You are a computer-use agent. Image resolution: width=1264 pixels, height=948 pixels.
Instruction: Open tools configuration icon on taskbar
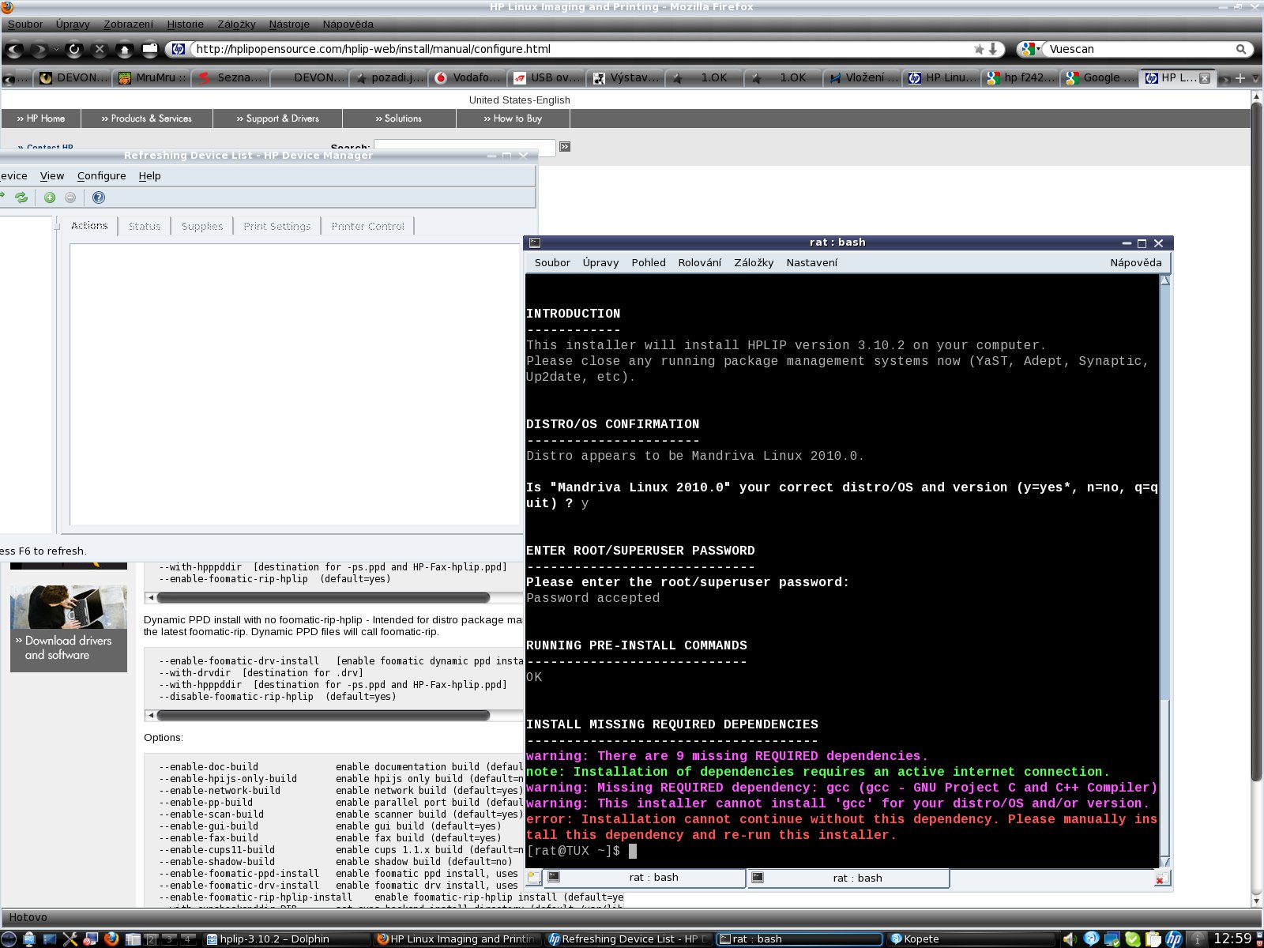point(70,939)
